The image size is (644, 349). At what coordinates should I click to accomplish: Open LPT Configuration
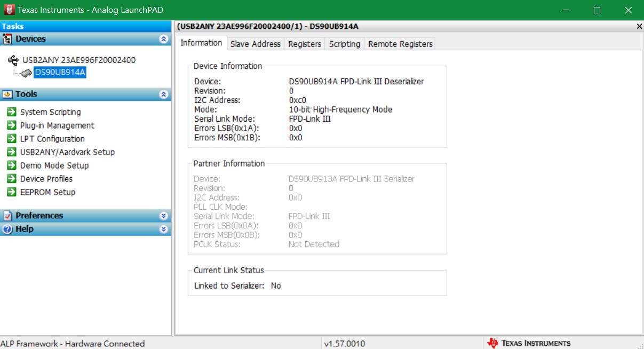pos(52,139)
